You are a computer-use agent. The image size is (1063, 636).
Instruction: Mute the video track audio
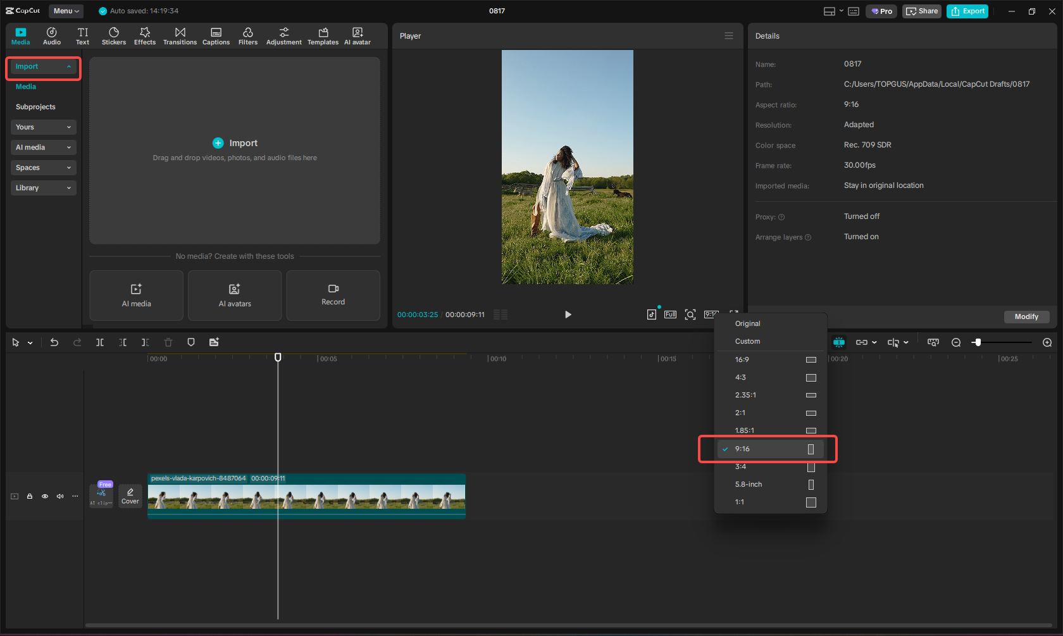[59, 496]
